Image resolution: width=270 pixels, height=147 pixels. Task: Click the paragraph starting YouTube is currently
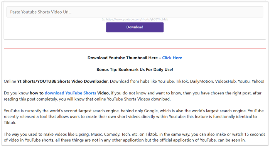133,116
